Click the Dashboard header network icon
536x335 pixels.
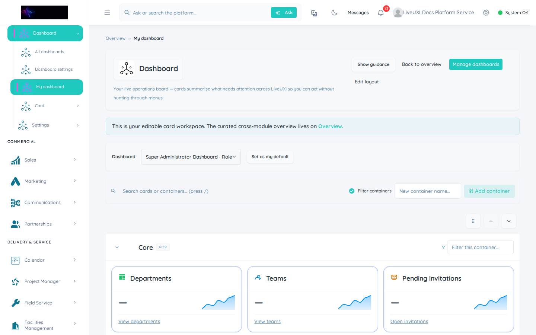[127, 68]
